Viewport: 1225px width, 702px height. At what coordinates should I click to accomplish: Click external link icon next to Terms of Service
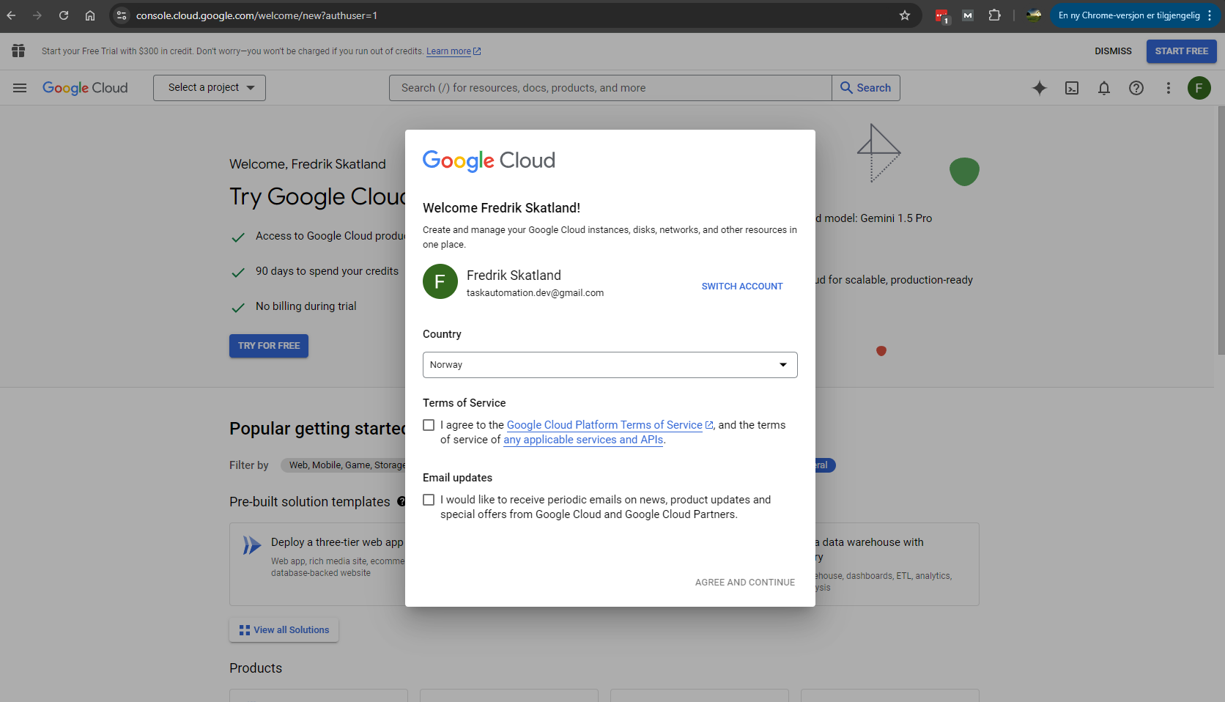pos(709,425)
